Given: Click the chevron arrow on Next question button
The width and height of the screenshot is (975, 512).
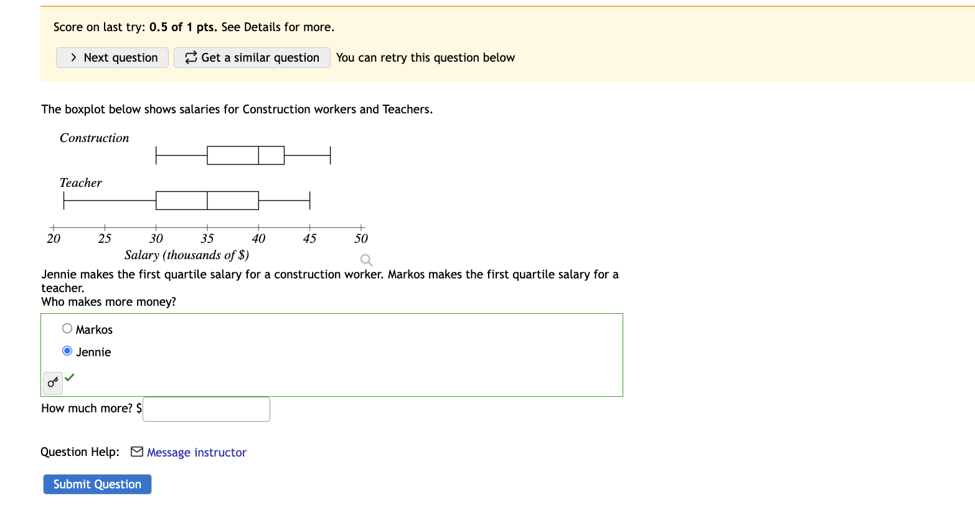Looking at the screenshot, I should pyautogui.click(x=73, y=57).
